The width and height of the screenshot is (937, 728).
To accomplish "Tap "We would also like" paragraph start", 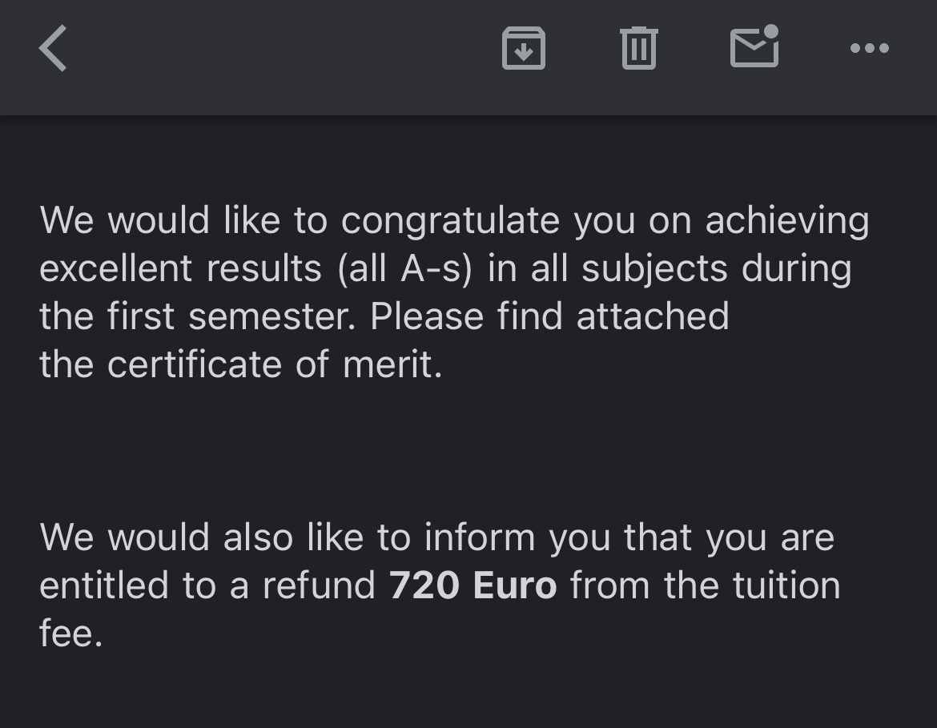I will (x=165, y=537).
